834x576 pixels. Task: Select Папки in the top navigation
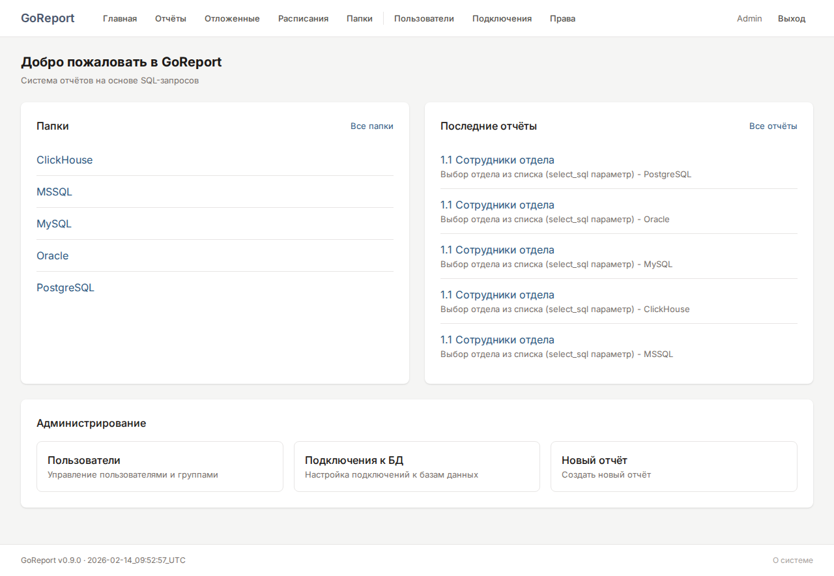(360, 18)
